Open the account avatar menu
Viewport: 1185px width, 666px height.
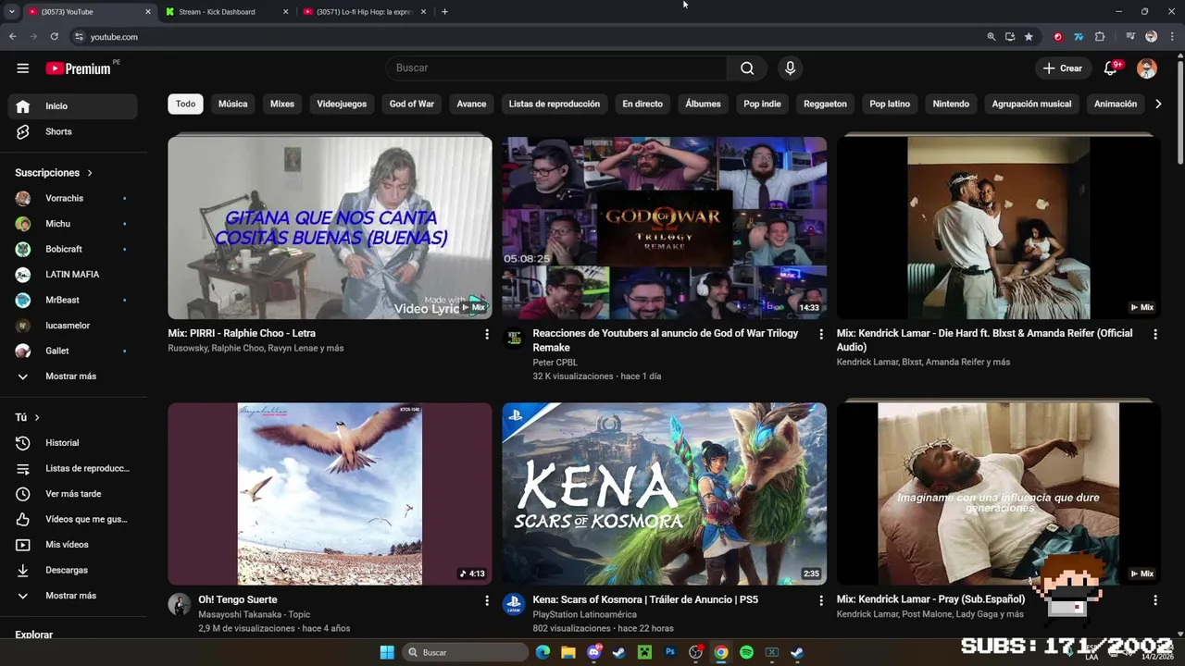coord(1147,68)
